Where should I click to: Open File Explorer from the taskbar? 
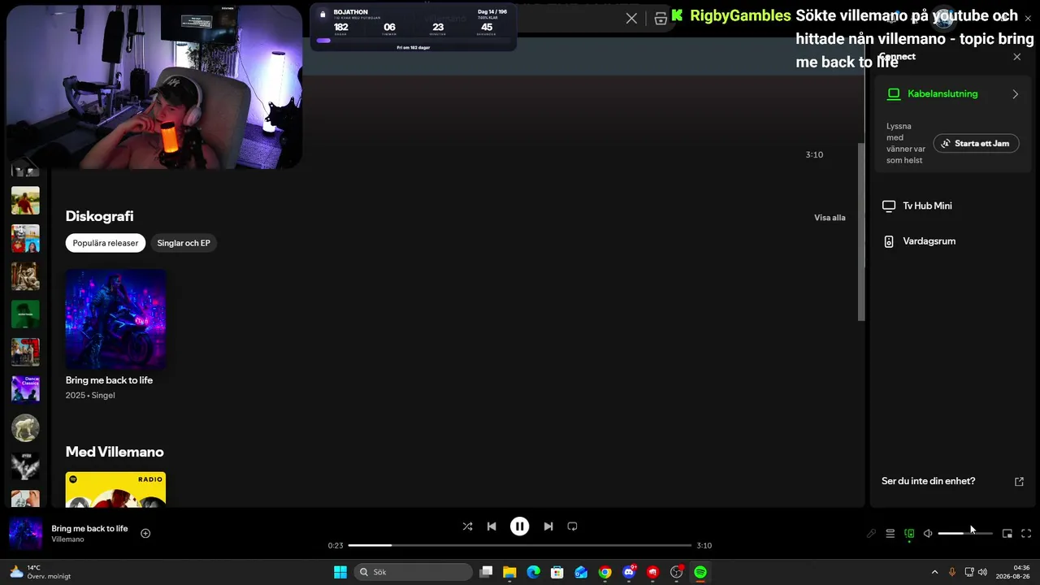point(509,572)
